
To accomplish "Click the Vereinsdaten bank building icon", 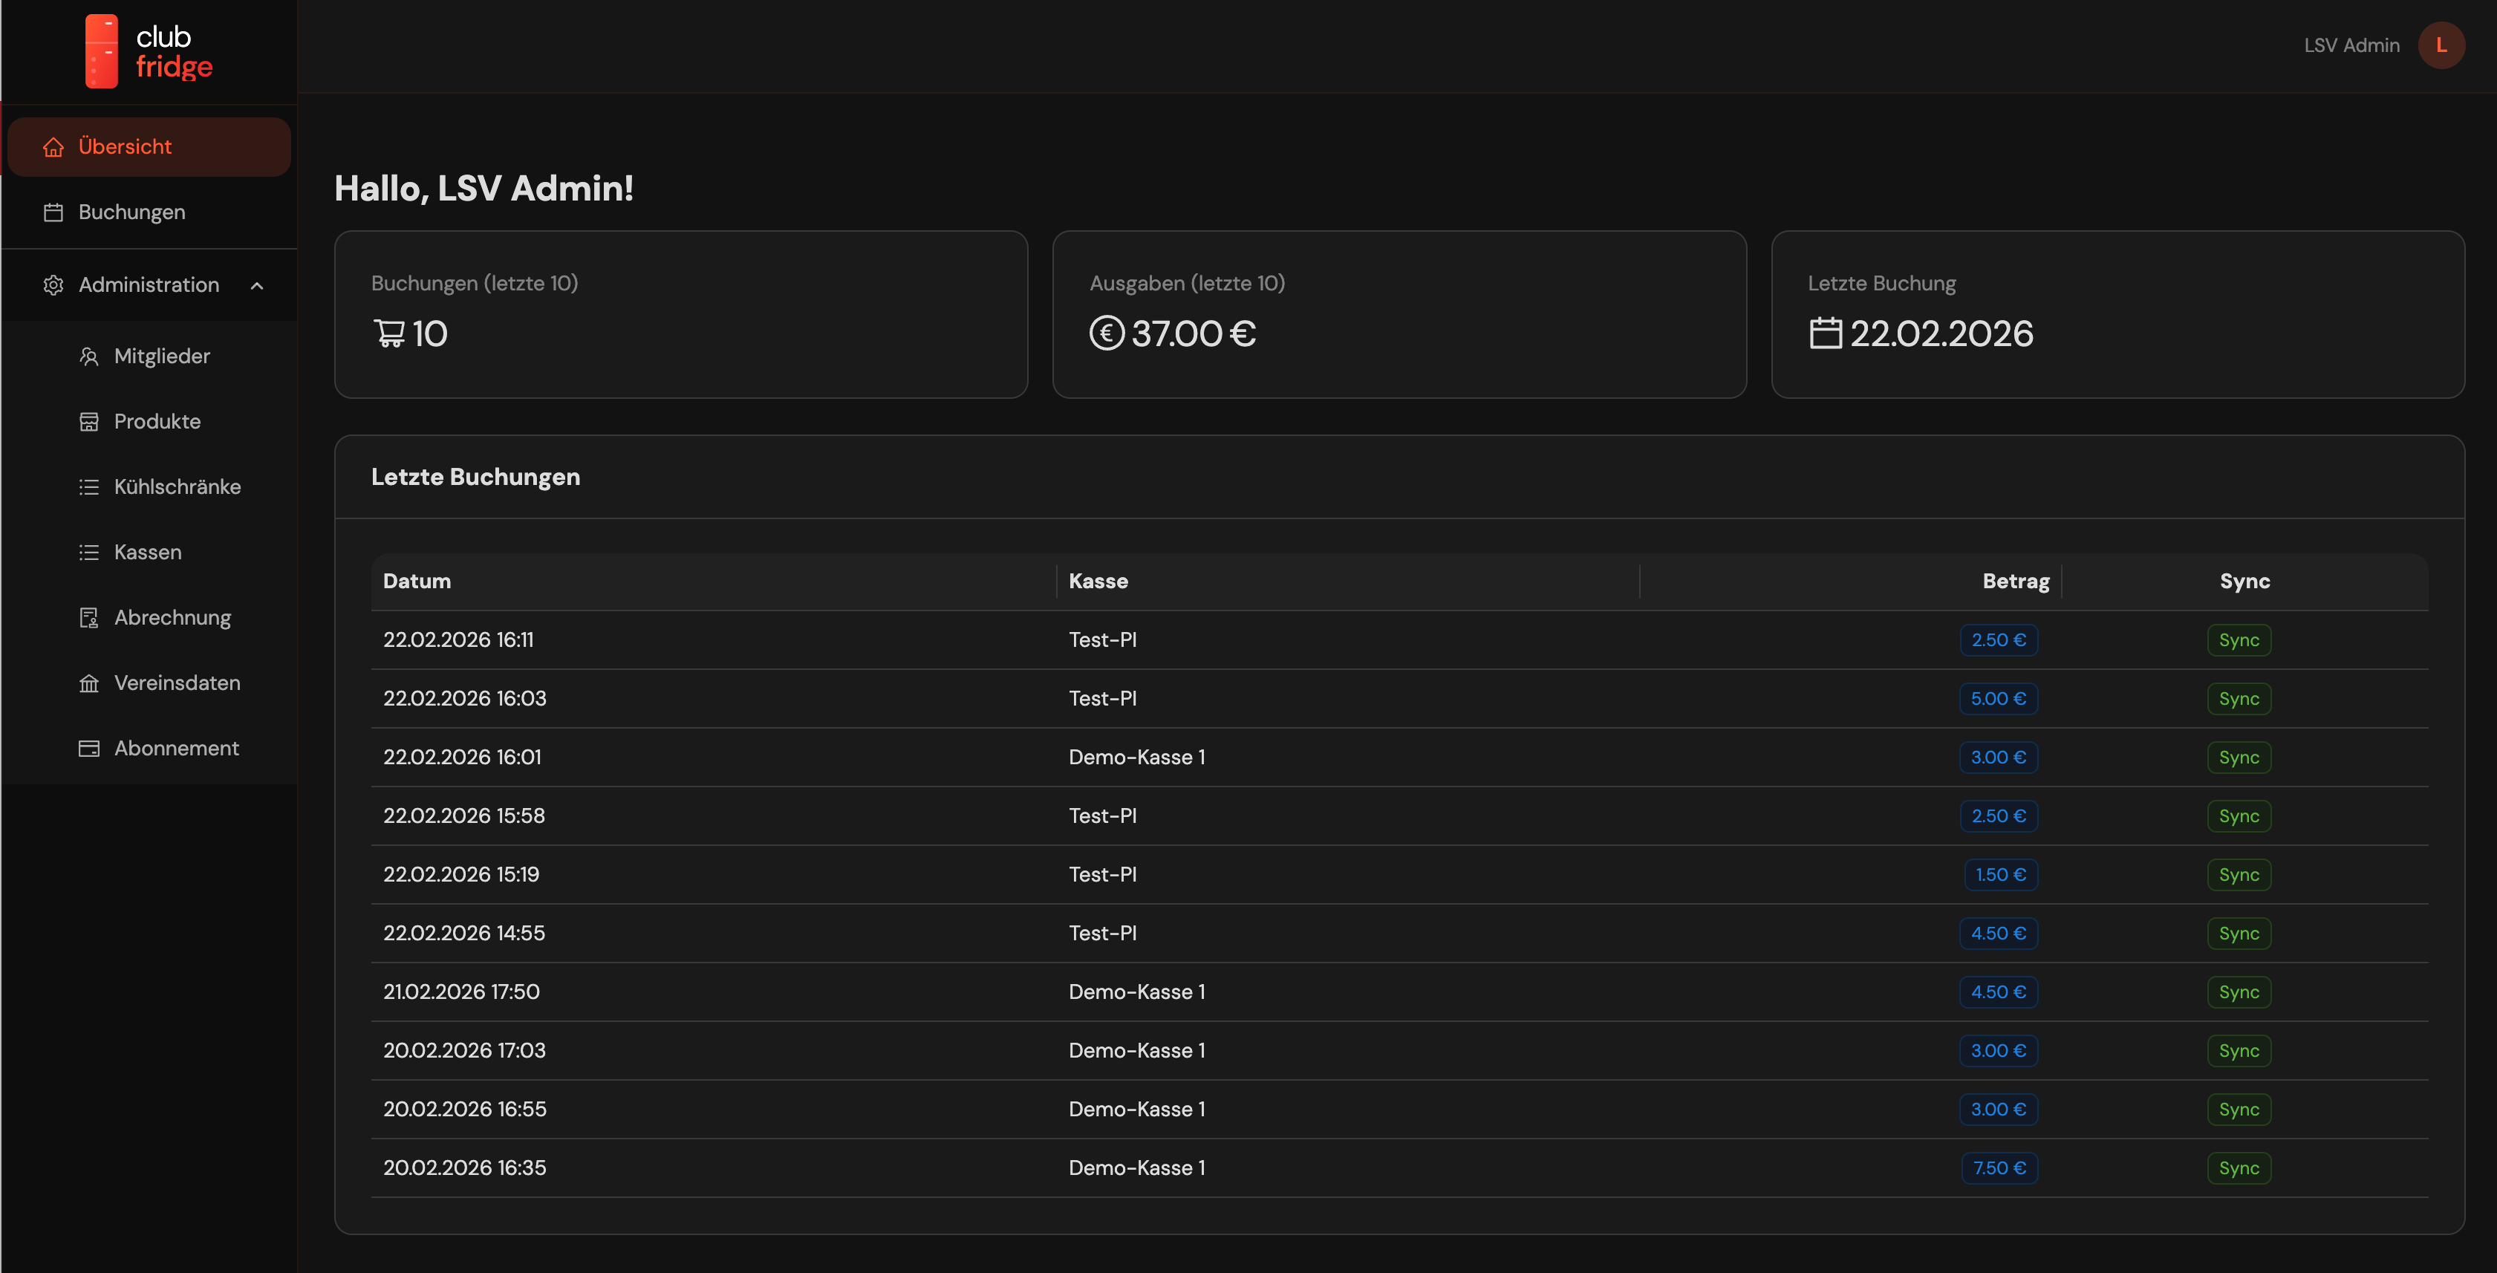I will point(89,683).
